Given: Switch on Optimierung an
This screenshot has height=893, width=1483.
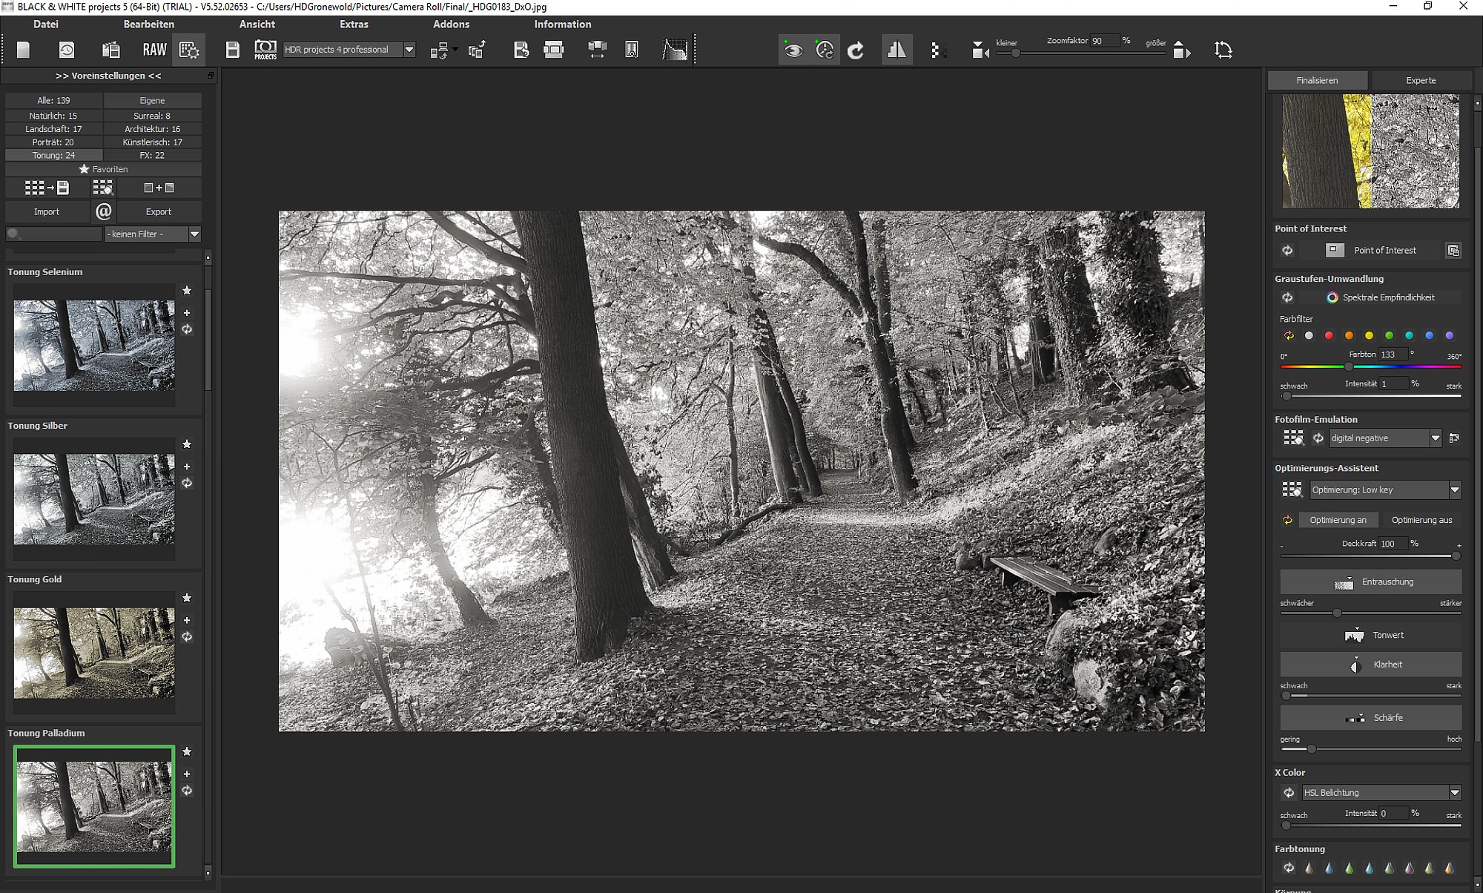Looking at the screenshot, I should coord(1338,520).
